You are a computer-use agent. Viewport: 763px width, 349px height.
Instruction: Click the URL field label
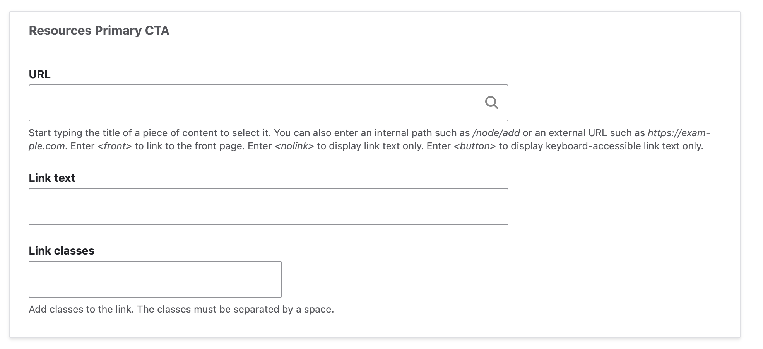(x=39, y=74)
